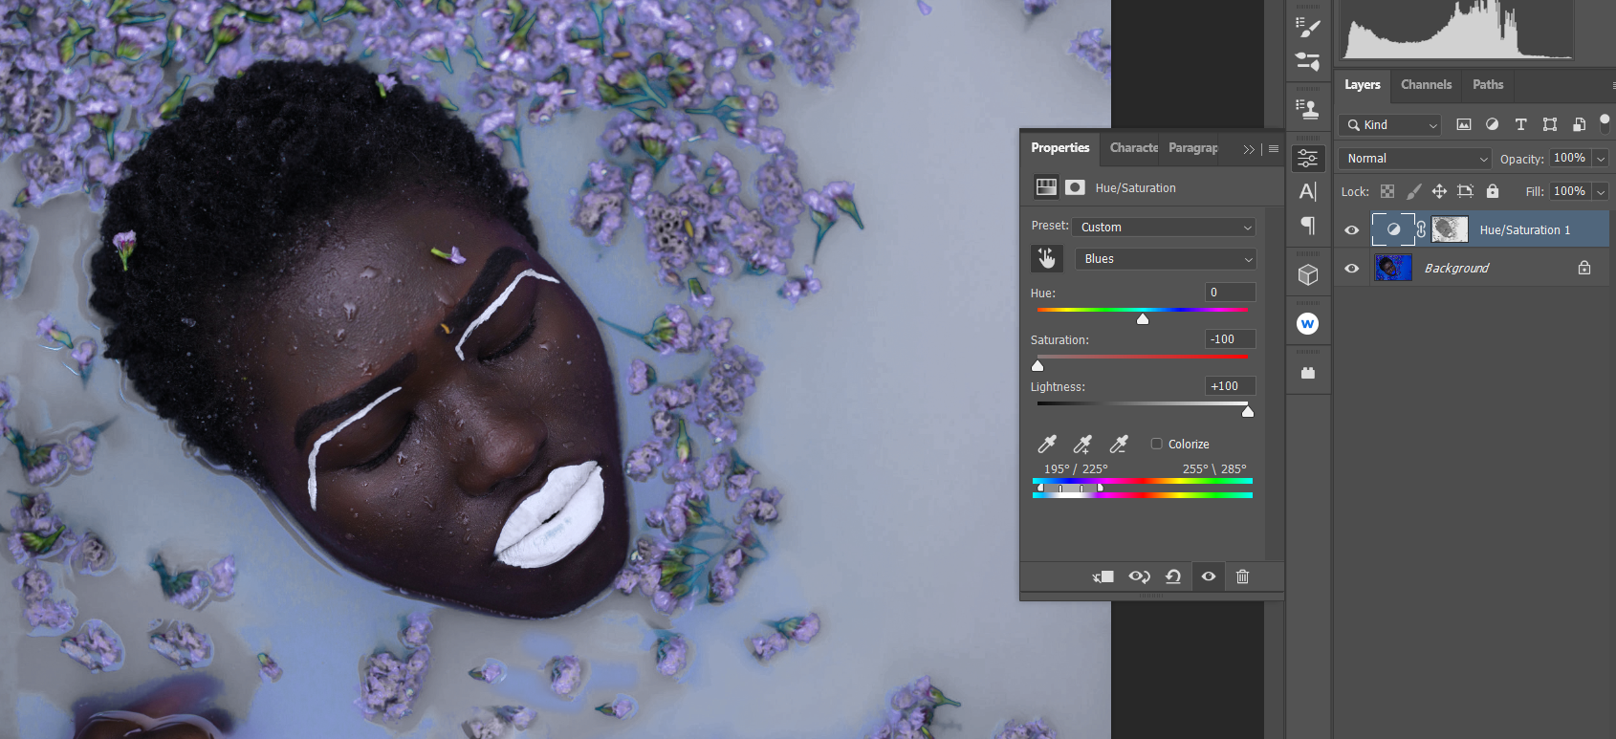Viewport: 1616px width, 739px height.
Task: Switch to the Character tab
Action: pos(1134,147)
